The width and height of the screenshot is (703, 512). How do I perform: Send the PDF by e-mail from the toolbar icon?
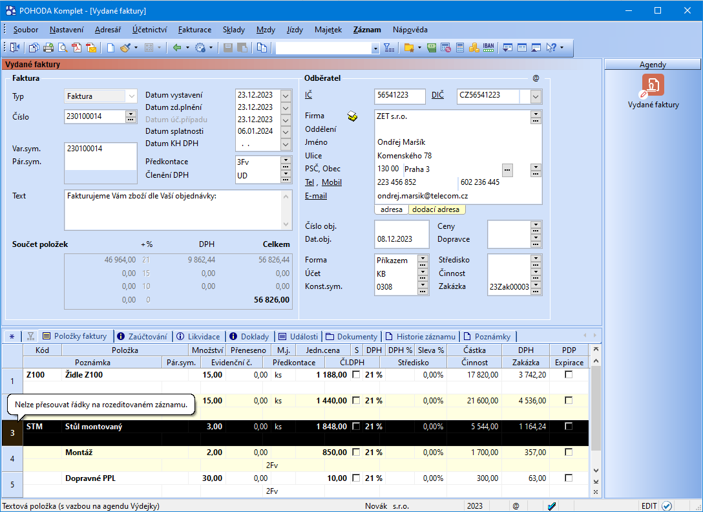(x=91, y=48)
